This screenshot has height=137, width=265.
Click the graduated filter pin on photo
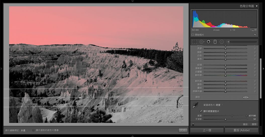[x=90, y=97]
